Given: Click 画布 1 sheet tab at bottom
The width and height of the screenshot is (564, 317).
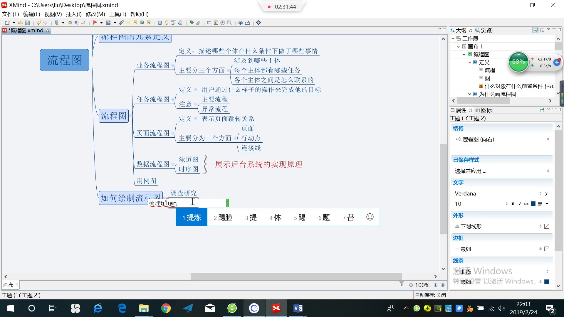Looking at the screenshot, I should [x=11, y=285].
